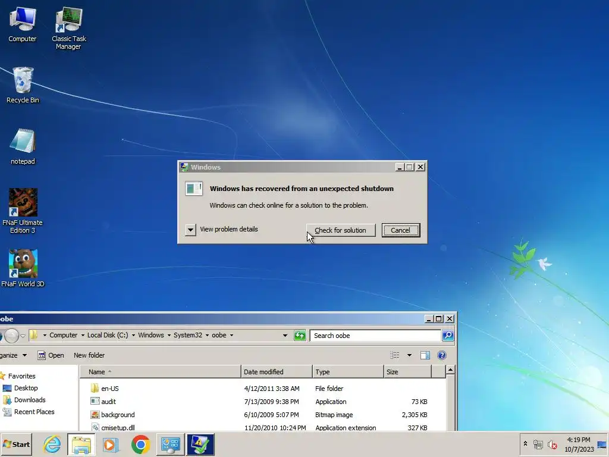The width and height of the screenshot is (609, 457).
Task: Open the address bar history dropdown
Action: click(x=285, y=336)
